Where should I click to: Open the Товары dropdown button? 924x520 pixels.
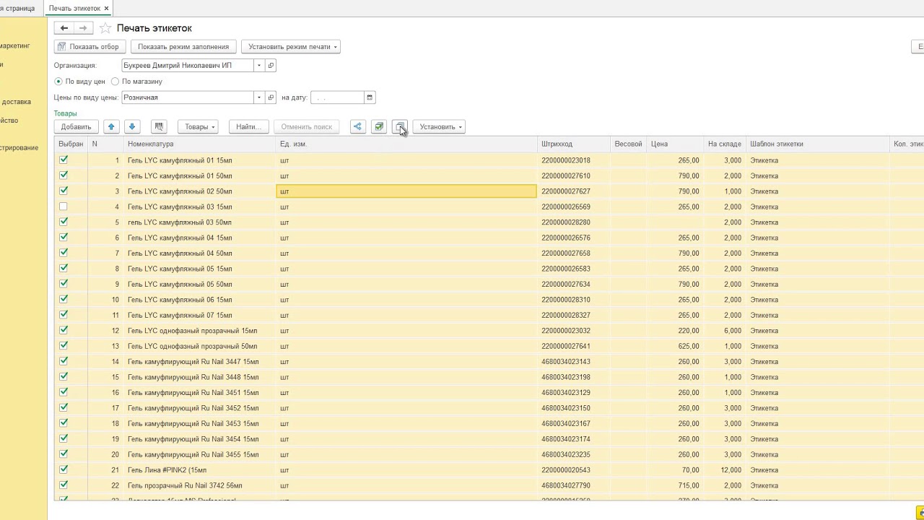coord(198,126)
